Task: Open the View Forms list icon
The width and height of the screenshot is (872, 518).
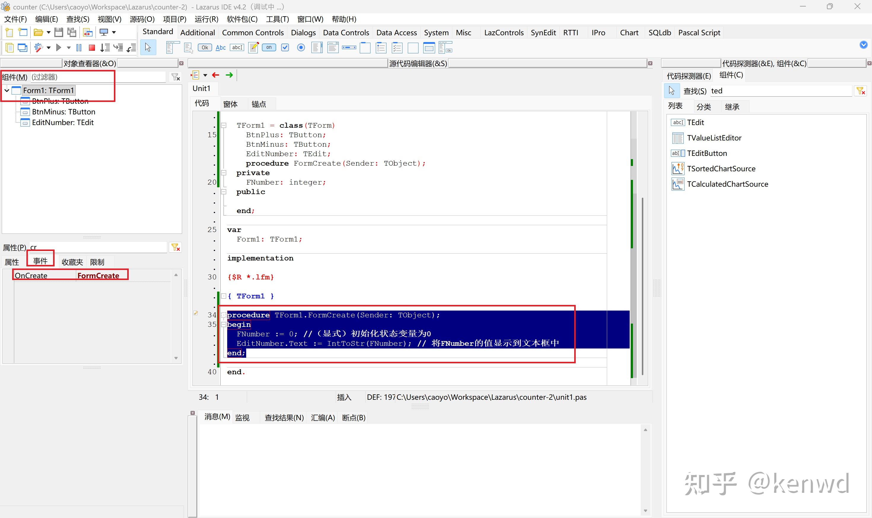Action: point(23,48)
